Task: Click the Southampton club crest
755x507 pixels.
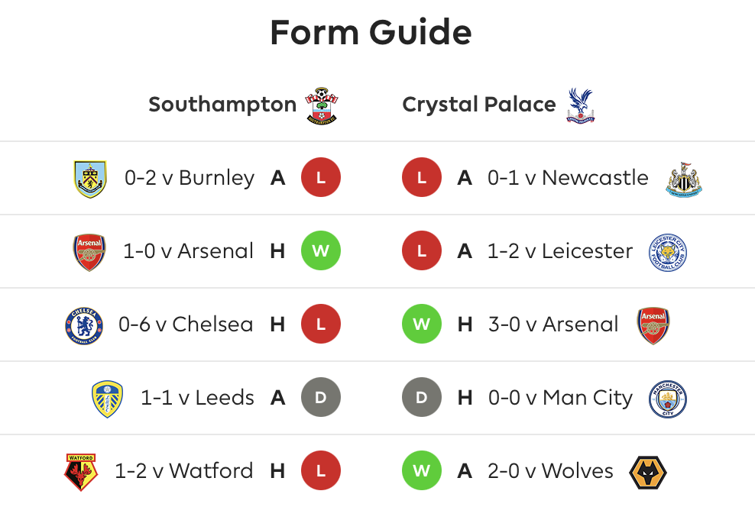Action: (322, 105)
